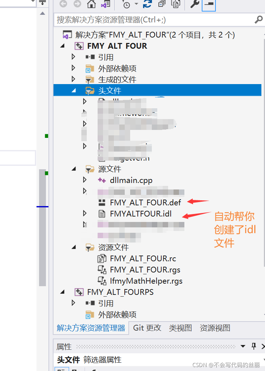Toggle the Preview Selected Items button

click(209, 4)
